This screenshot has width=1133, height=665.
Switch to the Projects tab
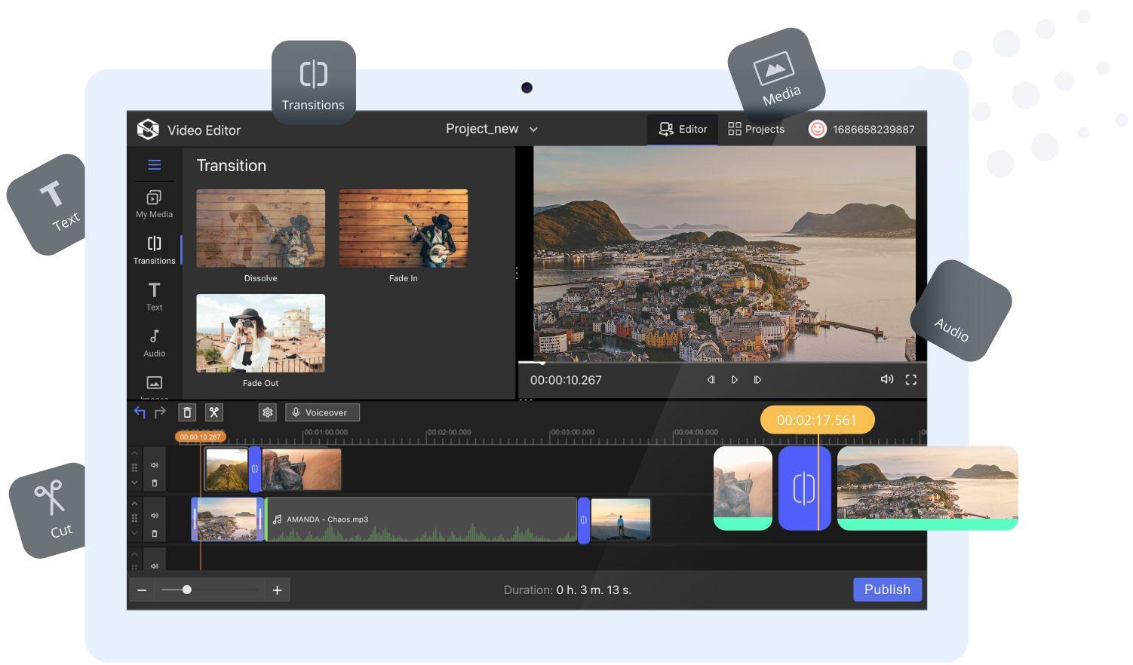coord(756,129)
